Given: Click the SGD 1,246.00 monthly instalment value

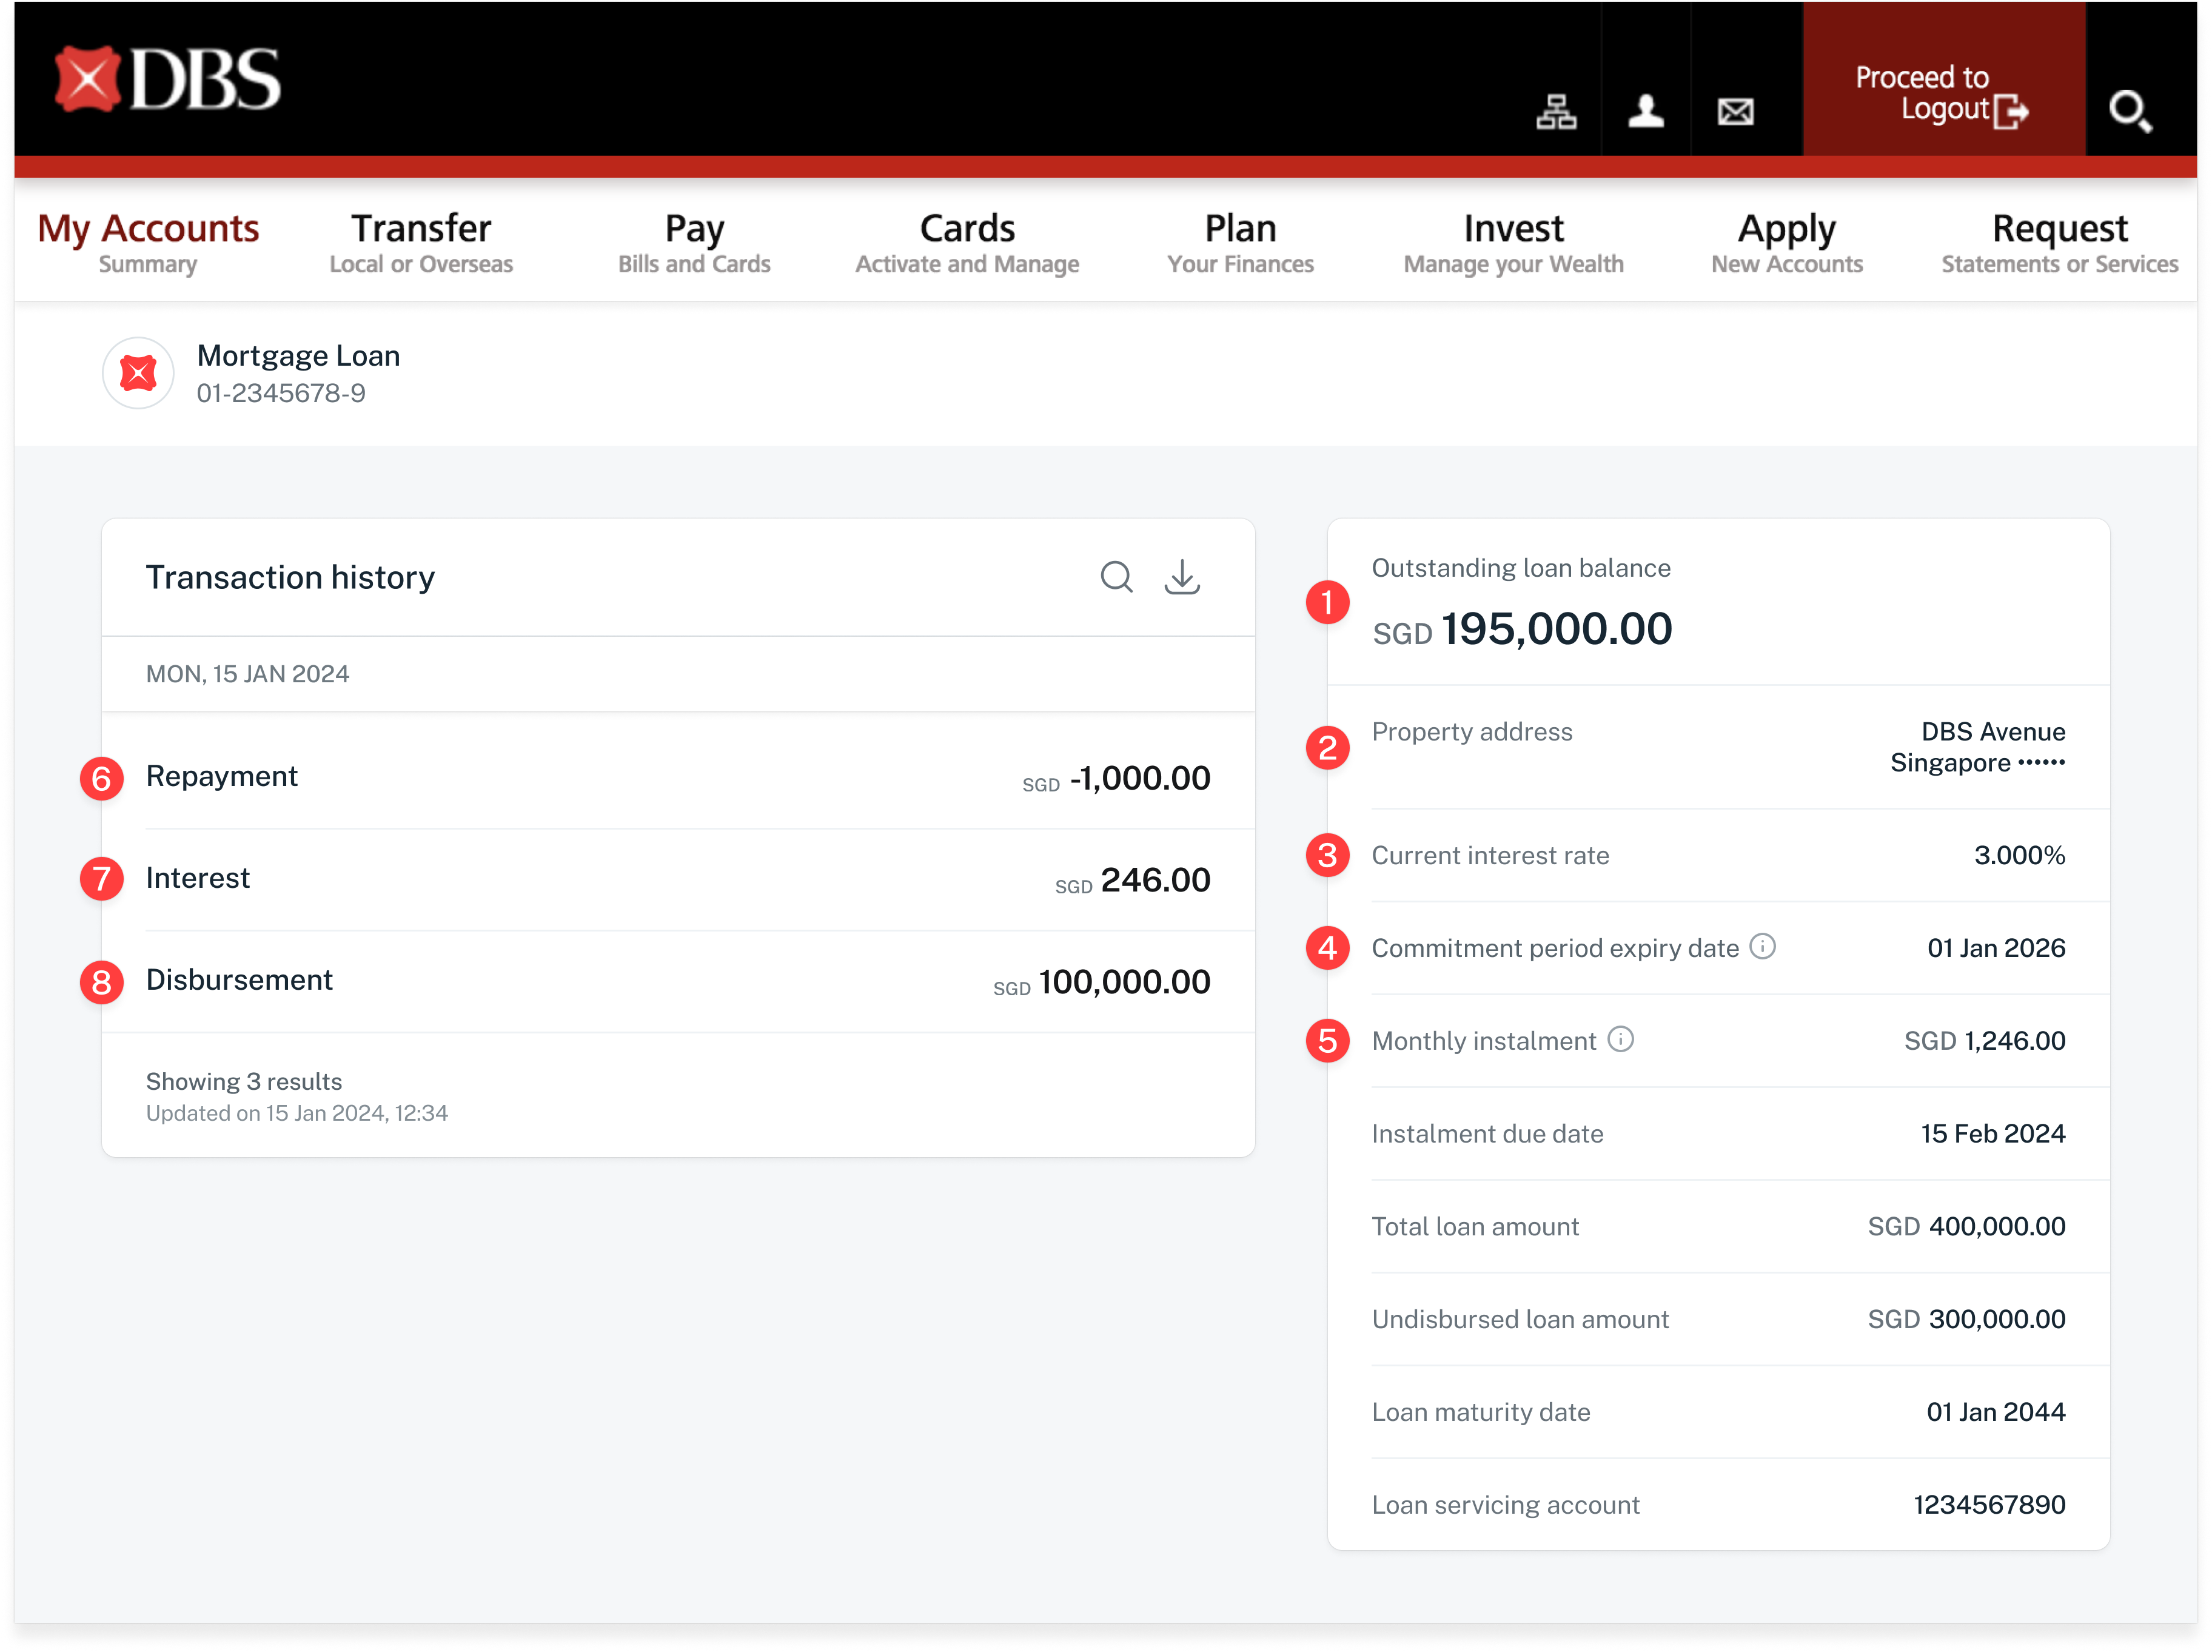Looking at the screenshot, I should (x=1984, y=1041).
